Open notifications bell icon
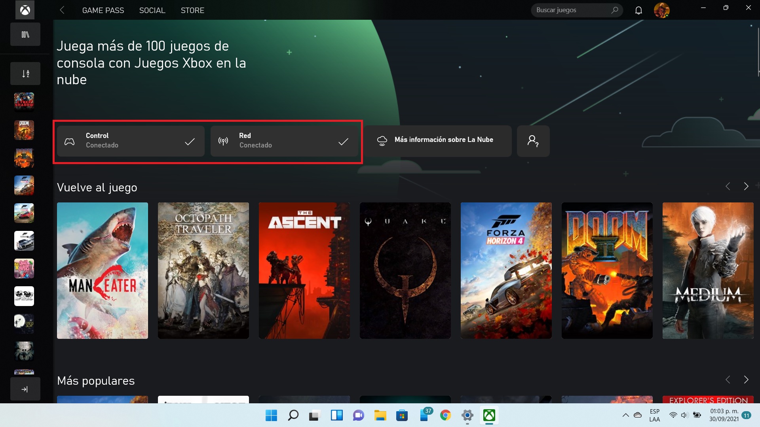The image size is (760, 427). click(638, 10)
